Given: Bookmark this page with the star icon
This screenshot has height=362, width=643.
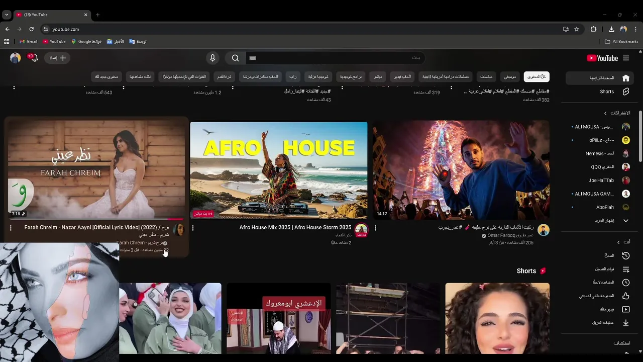Looking at the screenshot, I should 577,29.
